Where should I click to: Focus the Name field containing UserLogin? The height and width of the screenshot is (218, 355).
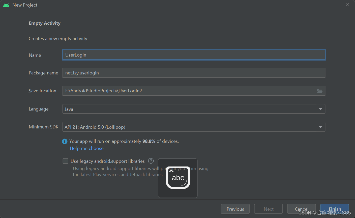point(194,55)
